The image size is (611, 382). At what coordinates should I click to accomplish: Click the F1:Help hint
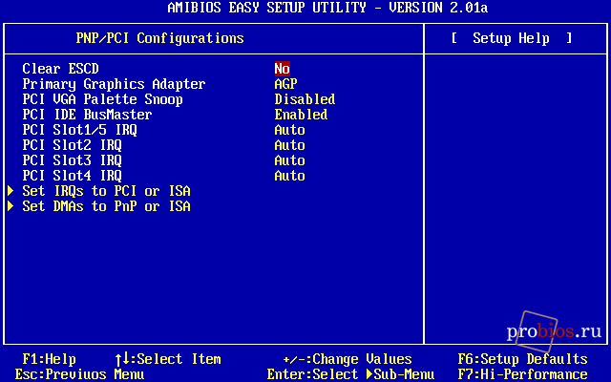coord(49,359)
